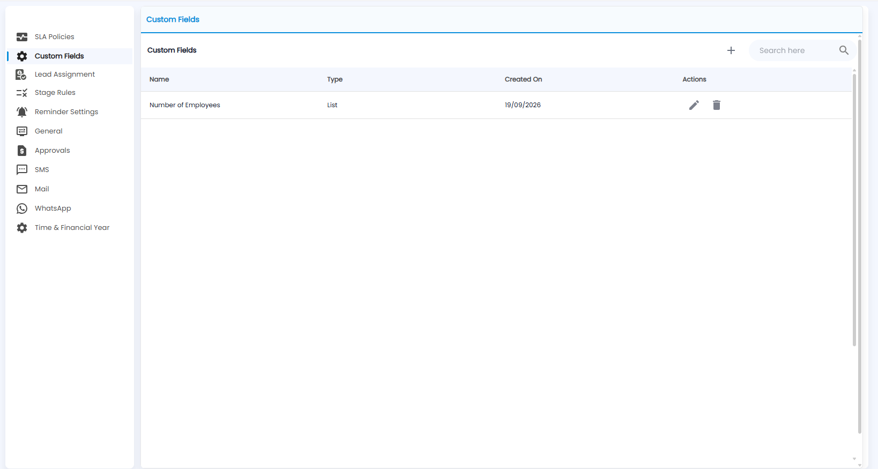This screenshot has height=469, width=878.
Task: Open Stage Rules page
Action: 55,93
